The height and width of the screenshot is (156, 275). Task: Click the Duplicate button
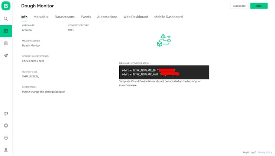coord(239,6)
